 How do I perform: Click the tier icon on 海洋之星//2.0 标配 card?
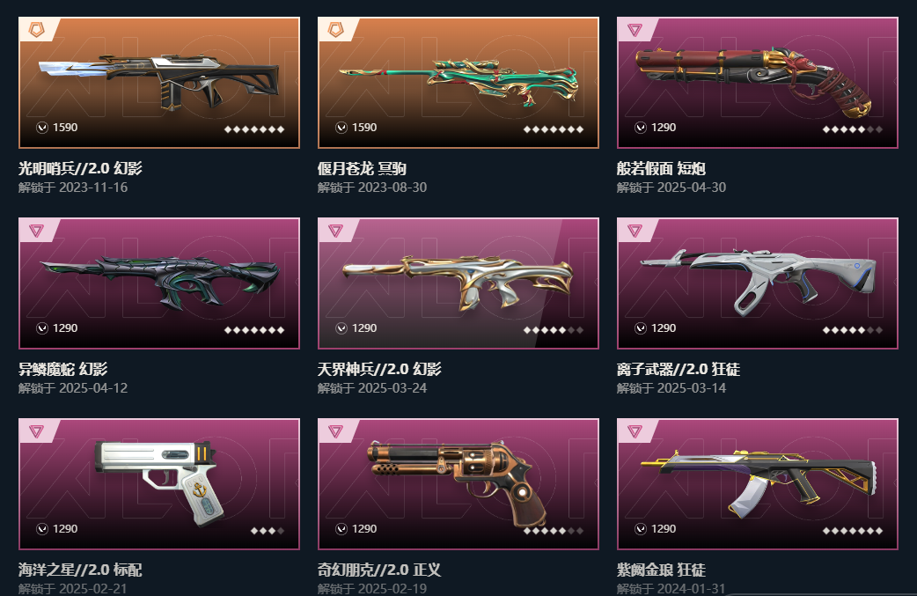(36, 431)
